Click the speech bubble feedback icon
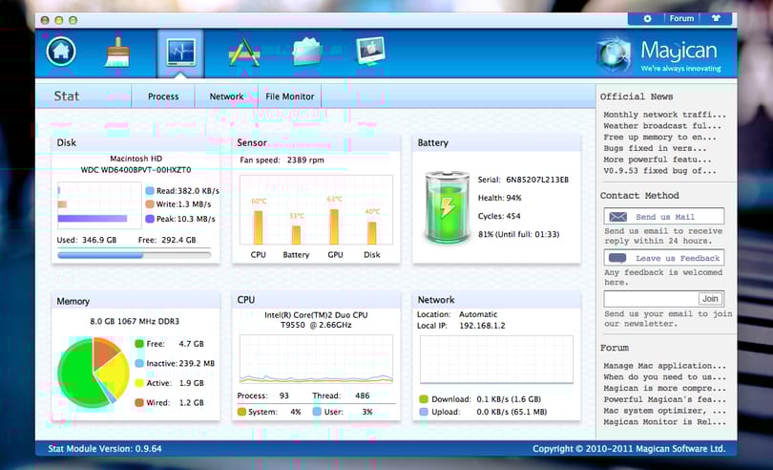The image size is (773, 470). [x=617, y=258]
